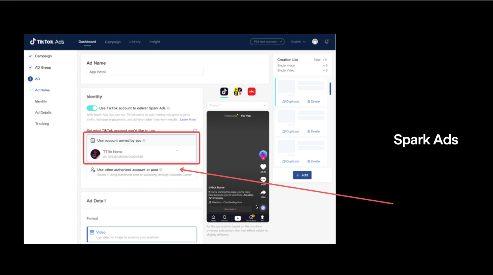Open the notifications bell
The image size is (493, 275).
pyautogui.click(x=327, y=42)
